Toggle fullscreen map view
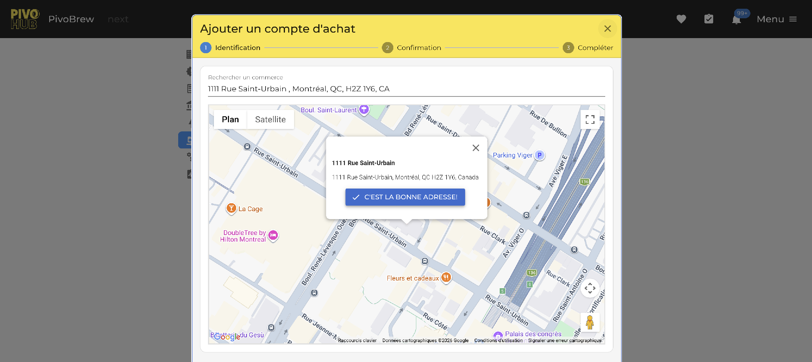 click(x=590, y=119)
